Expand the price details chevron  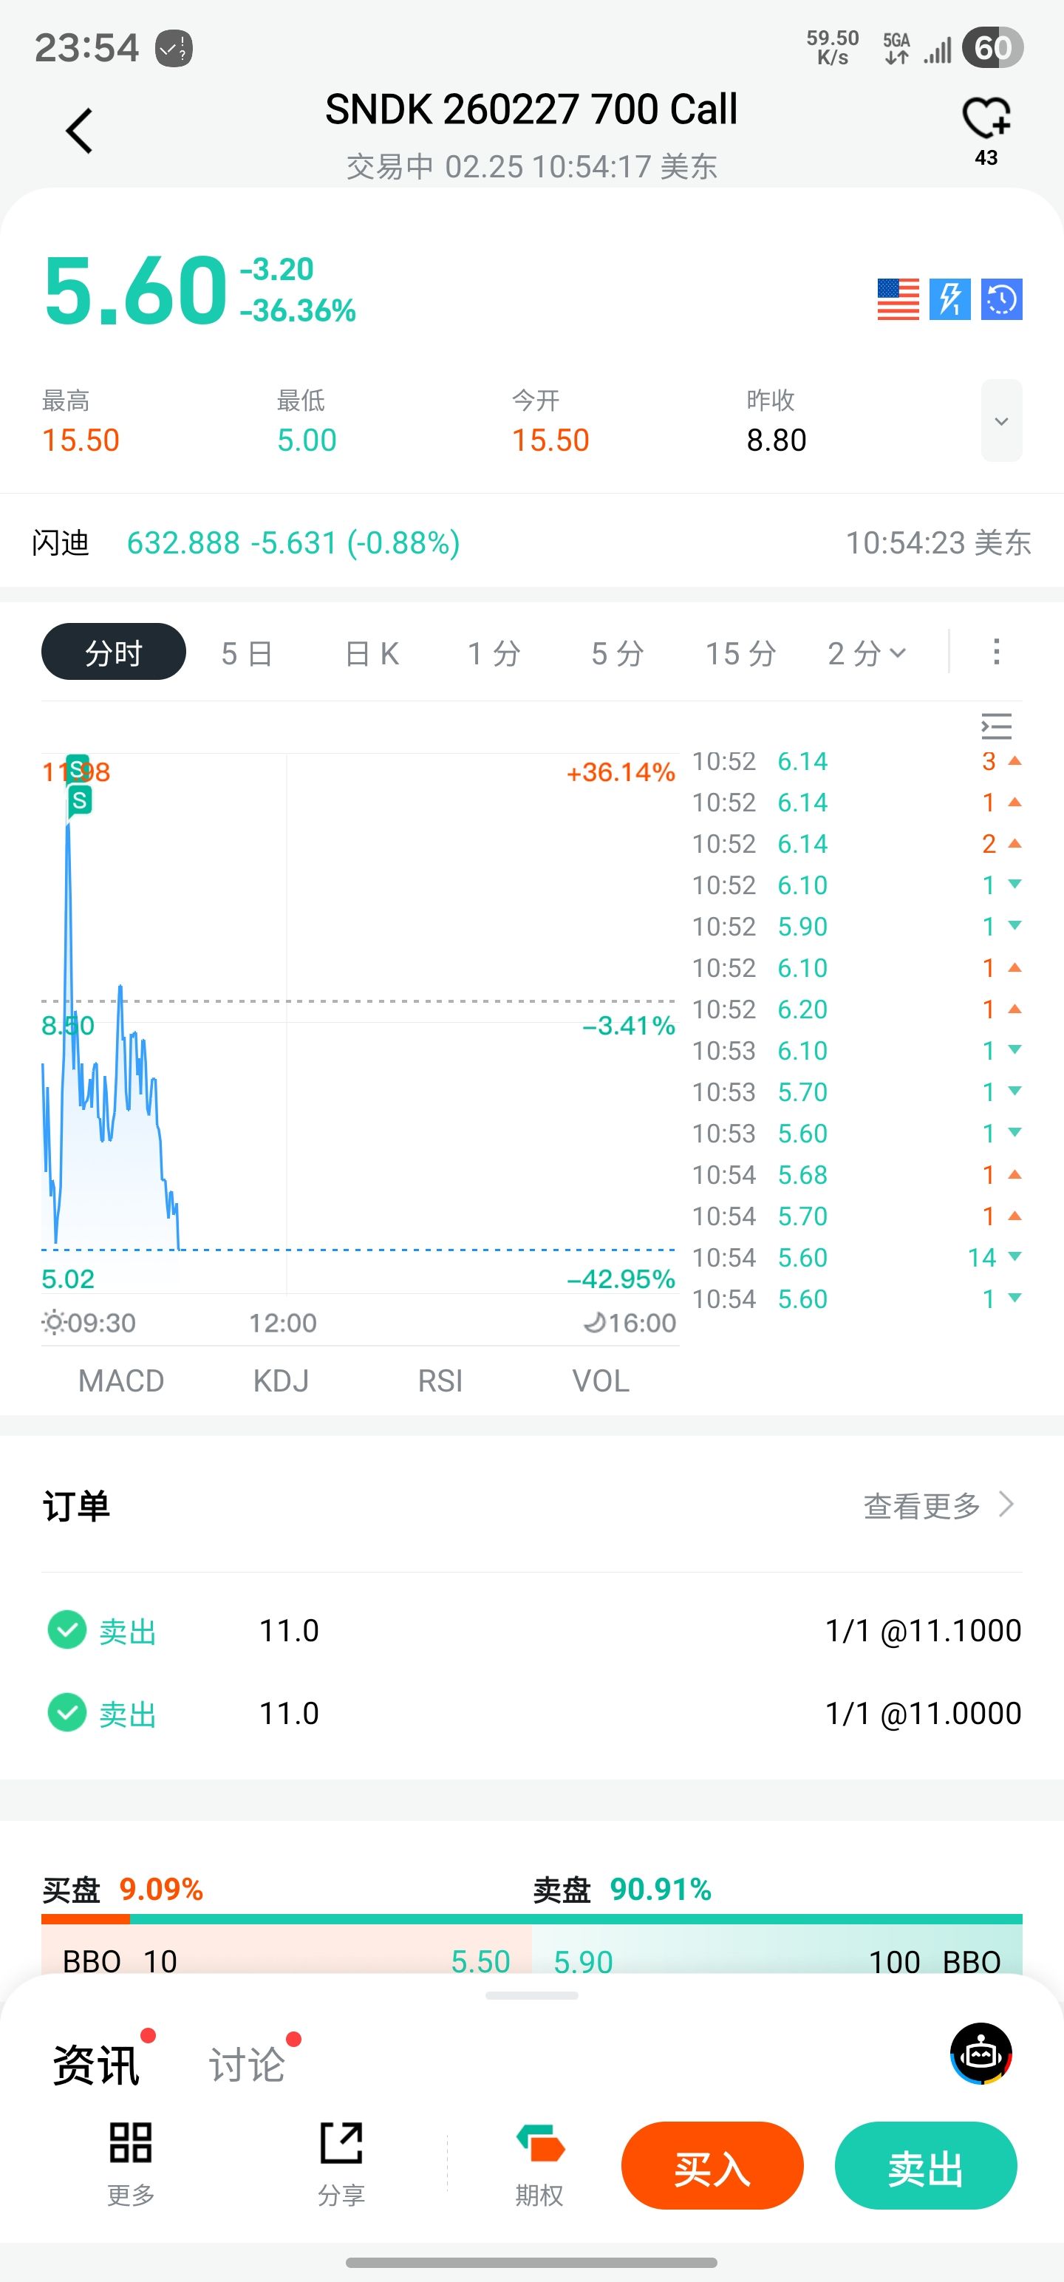click(x=1001, y=420)
